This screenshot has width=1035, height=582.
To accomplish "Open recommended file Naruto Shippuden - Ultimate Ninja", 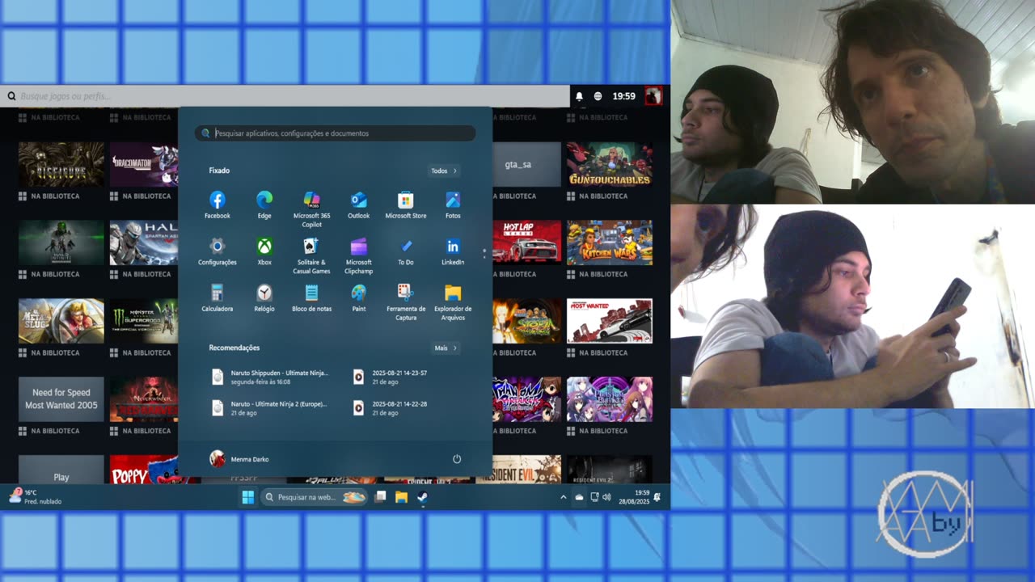I will (270, 377).
